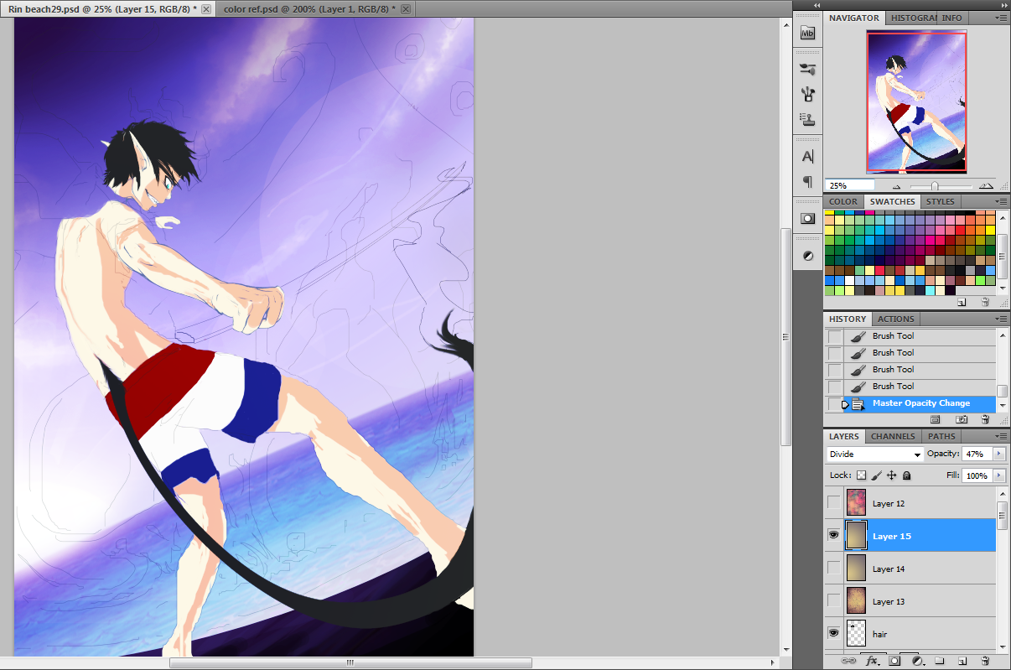Screen dimensions: 1011x670
Task: Click the Navigator preview thumbnail
Action: [x=916, y=102]
